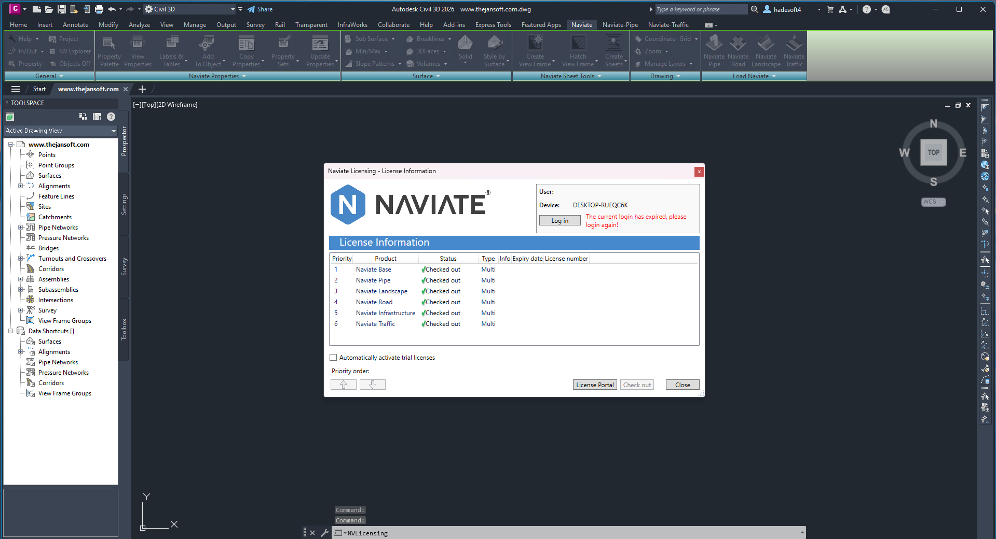The width and height of the screenshot is (996, 539).
Task: Click the TOP face of ViewCube
Action: [x=934, y=152]
